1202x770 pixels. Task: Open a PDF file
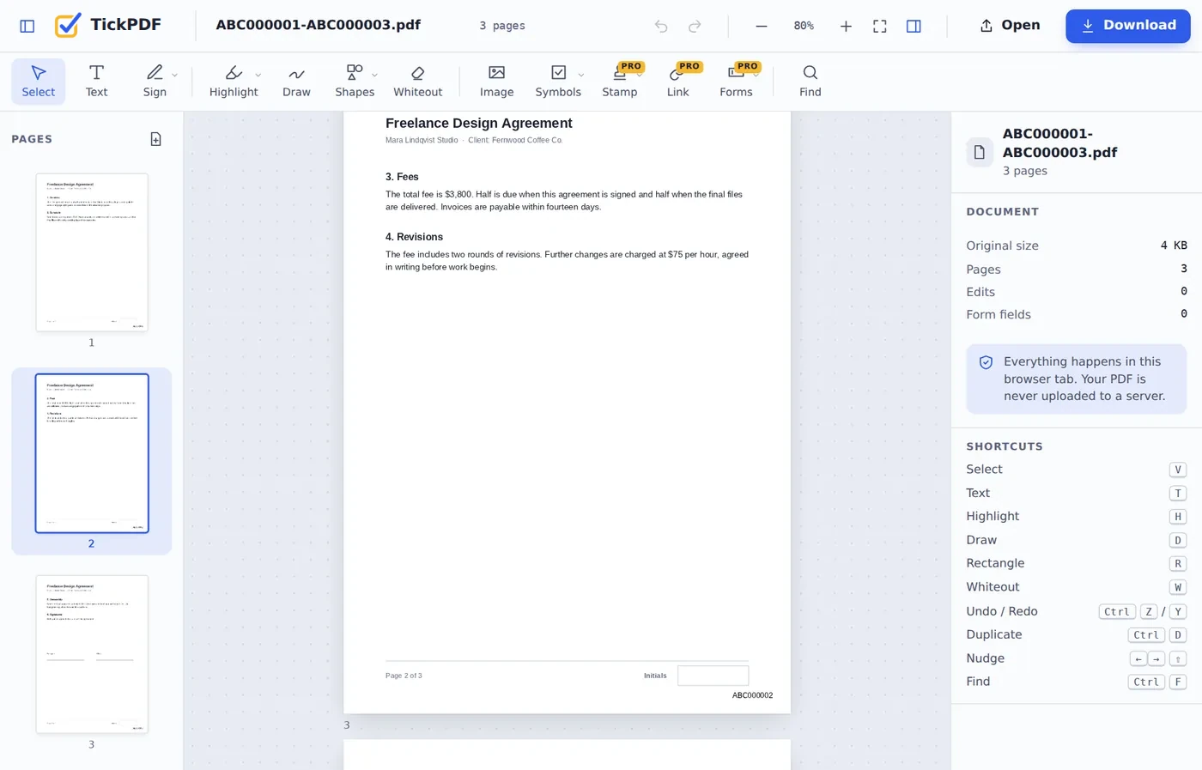tap(1010, 26)
